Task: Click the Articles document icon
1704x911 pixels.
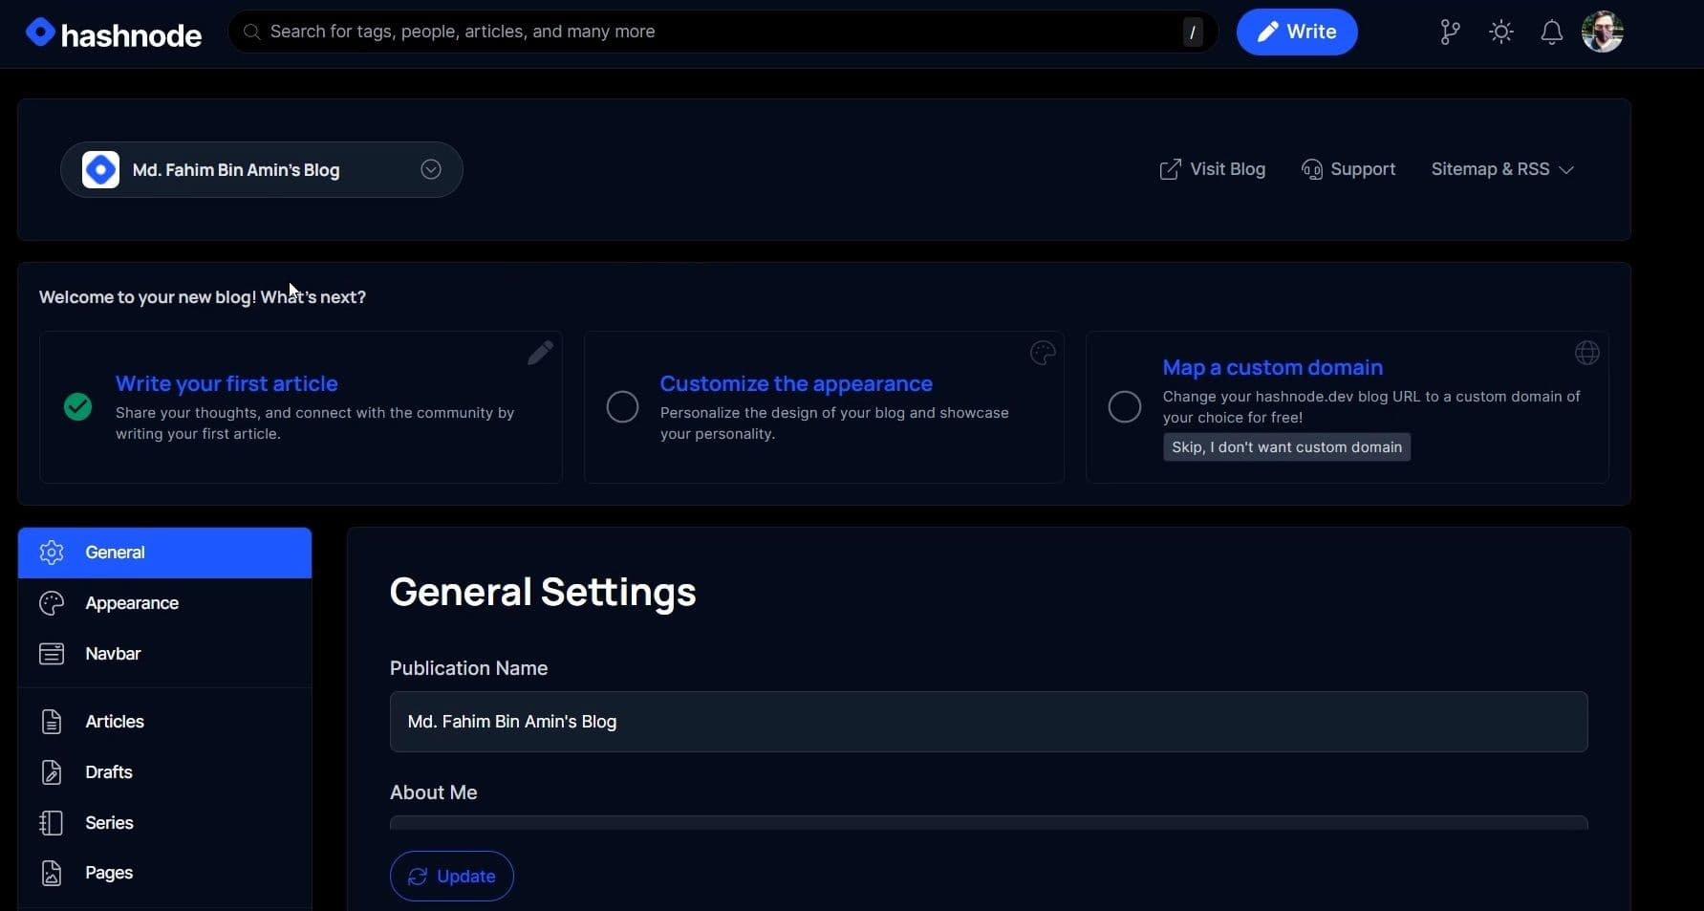Action: click(x=52, y=722)
